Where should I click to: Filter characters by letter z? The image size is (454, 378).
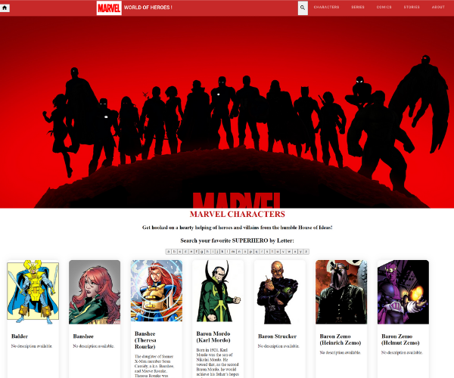(306, 251)
